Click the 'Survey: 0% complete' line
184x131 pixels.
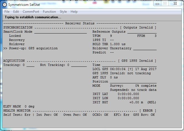click(133, 86)
